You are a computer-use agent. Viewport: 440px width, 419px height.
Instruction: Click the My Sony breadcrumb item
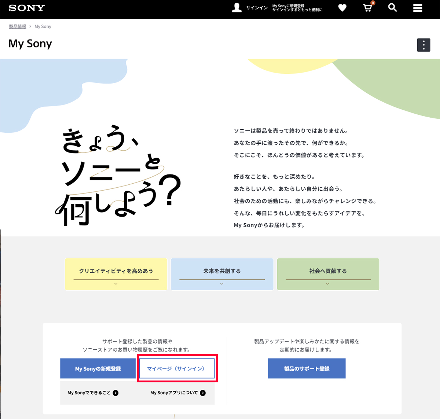coord(43,26)
